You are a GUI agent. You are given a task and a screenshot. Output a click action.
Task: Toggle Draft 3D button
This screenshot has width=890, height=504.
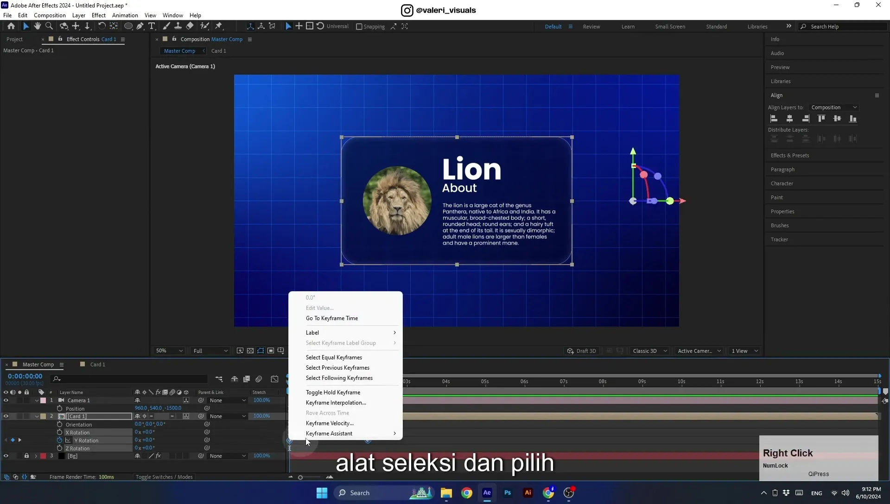[582, 351]
